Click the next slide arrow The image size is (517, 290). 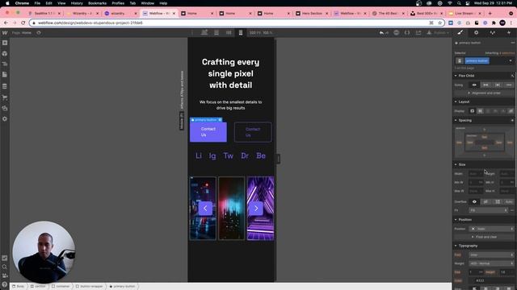256,208
